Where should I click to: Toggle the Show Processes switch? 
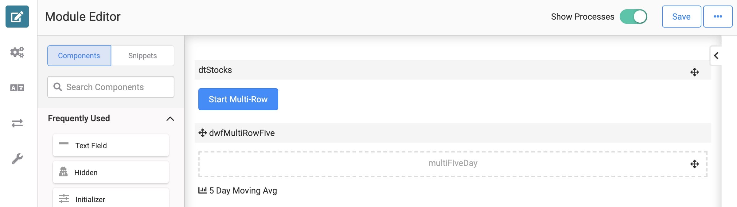[x=633, y=17]
